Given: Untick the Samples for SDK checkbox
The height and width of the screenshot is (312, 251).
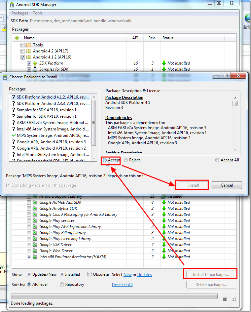Looking at the screenshot, I should (x=29, y=70).
